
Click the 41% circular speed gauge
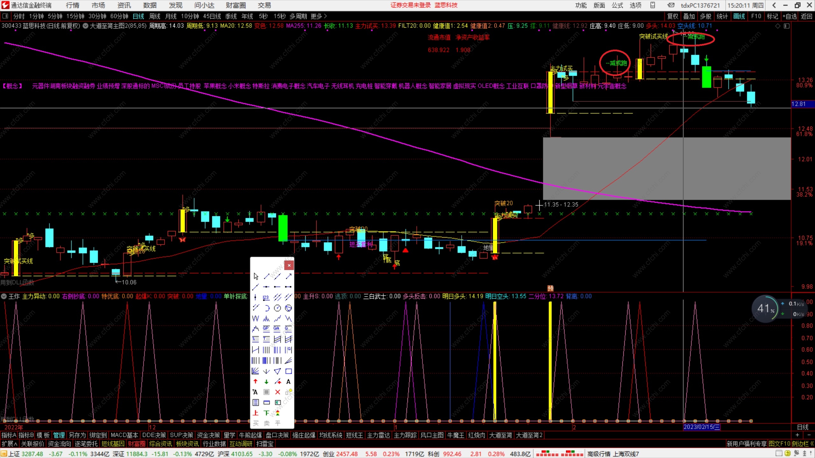pos(765,309)
